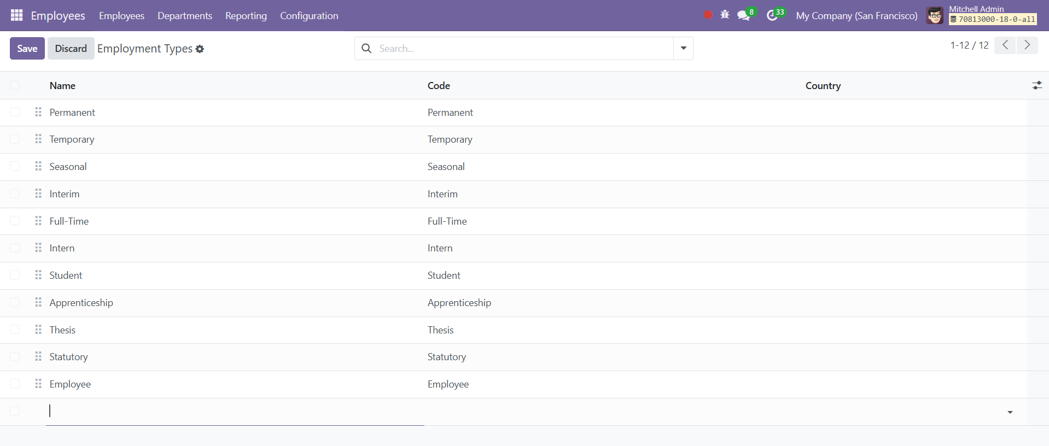Viewport: 1049px width, 446px height.
Task: Grab the drag handle for Interim row
Action: [38, 193]
